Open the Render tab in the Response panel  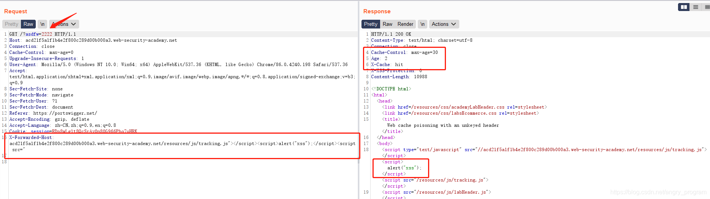[405, 24]
